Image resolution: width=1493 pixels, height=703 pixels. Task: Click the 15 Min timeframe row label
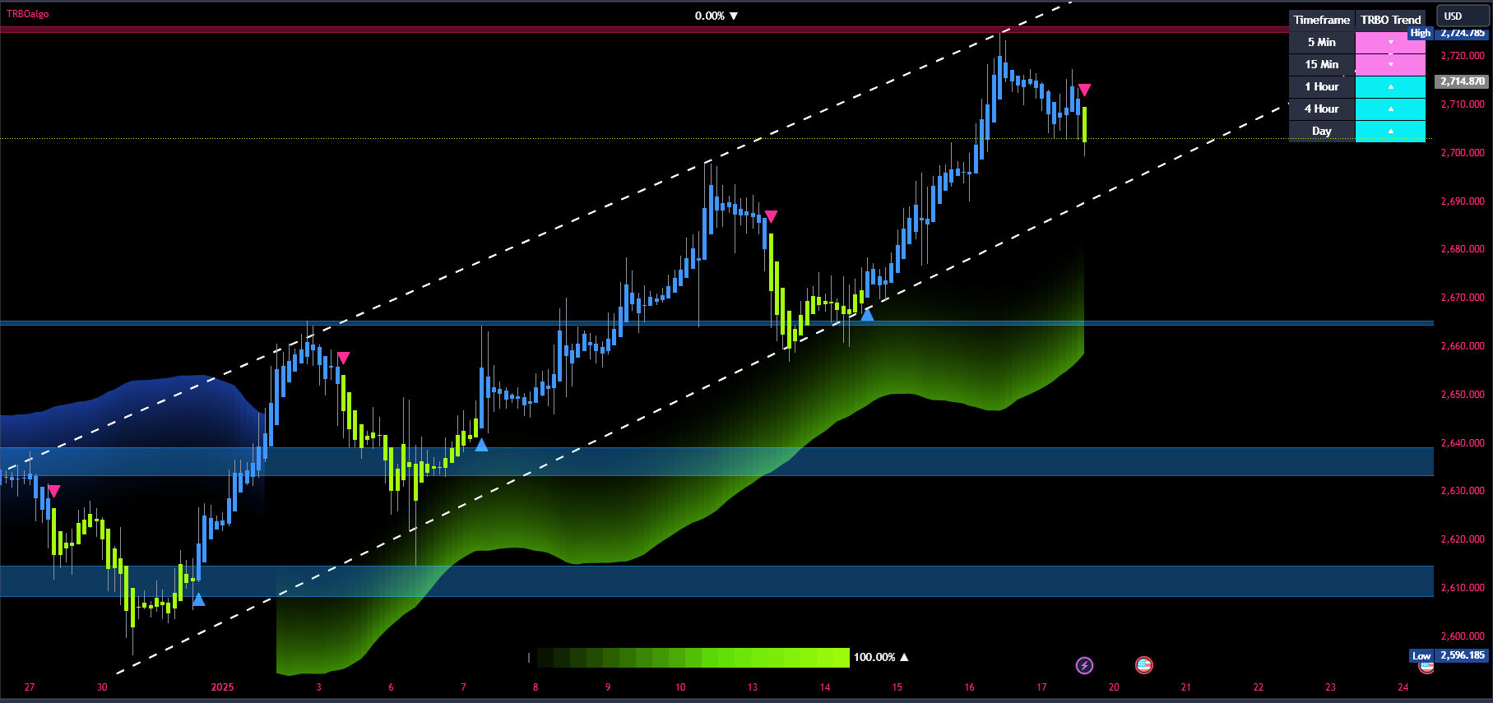[1322, 64]
